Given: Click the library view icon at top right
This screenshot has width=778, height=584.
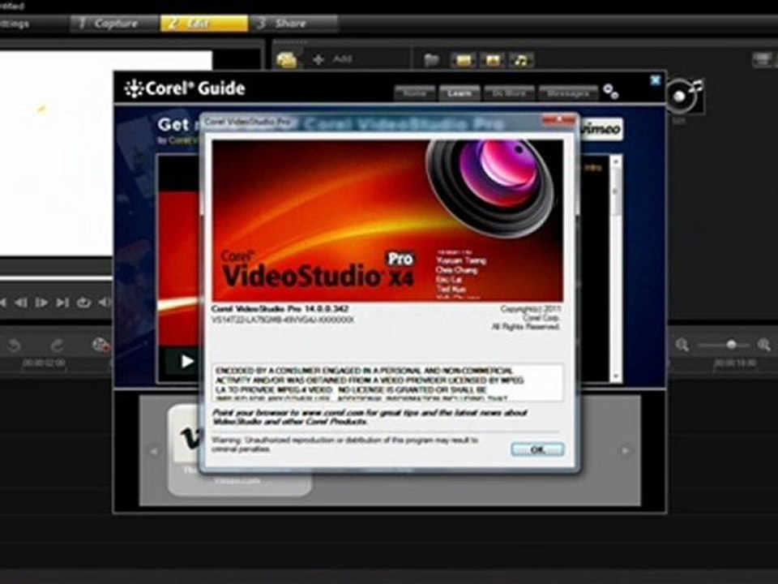Looking at the screenshot, I should [762, 60].
